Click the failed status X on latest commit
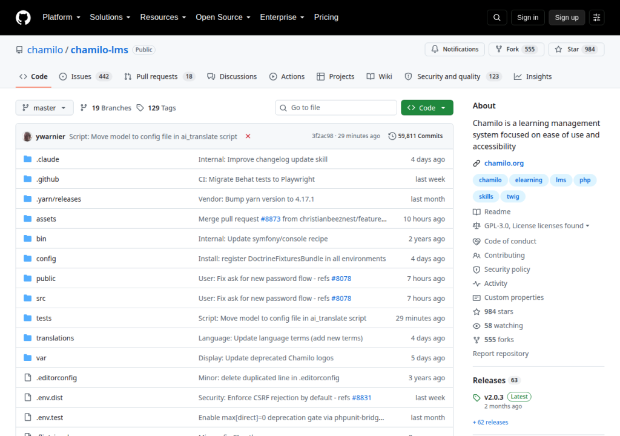Image resolution: width=620 pixels, height=436 pixels. pyautogui.click(x=248, y=136)
